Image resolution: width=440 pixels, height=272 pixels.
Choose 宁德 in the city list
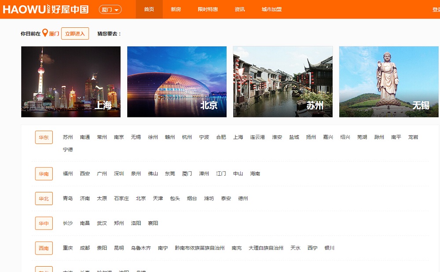[x=68, y=149]
